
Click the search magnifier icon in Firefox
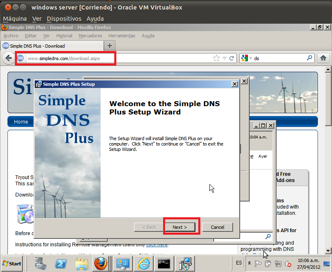[x=310, y=58]
